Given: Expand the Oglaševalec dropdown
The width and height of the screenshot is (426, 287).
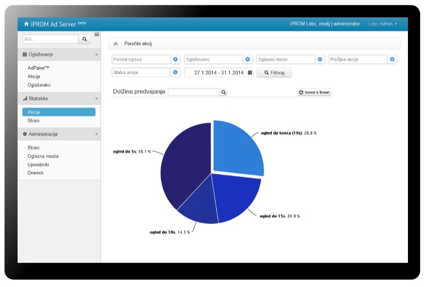Looking at the screenshot, I should pos(248,60).
